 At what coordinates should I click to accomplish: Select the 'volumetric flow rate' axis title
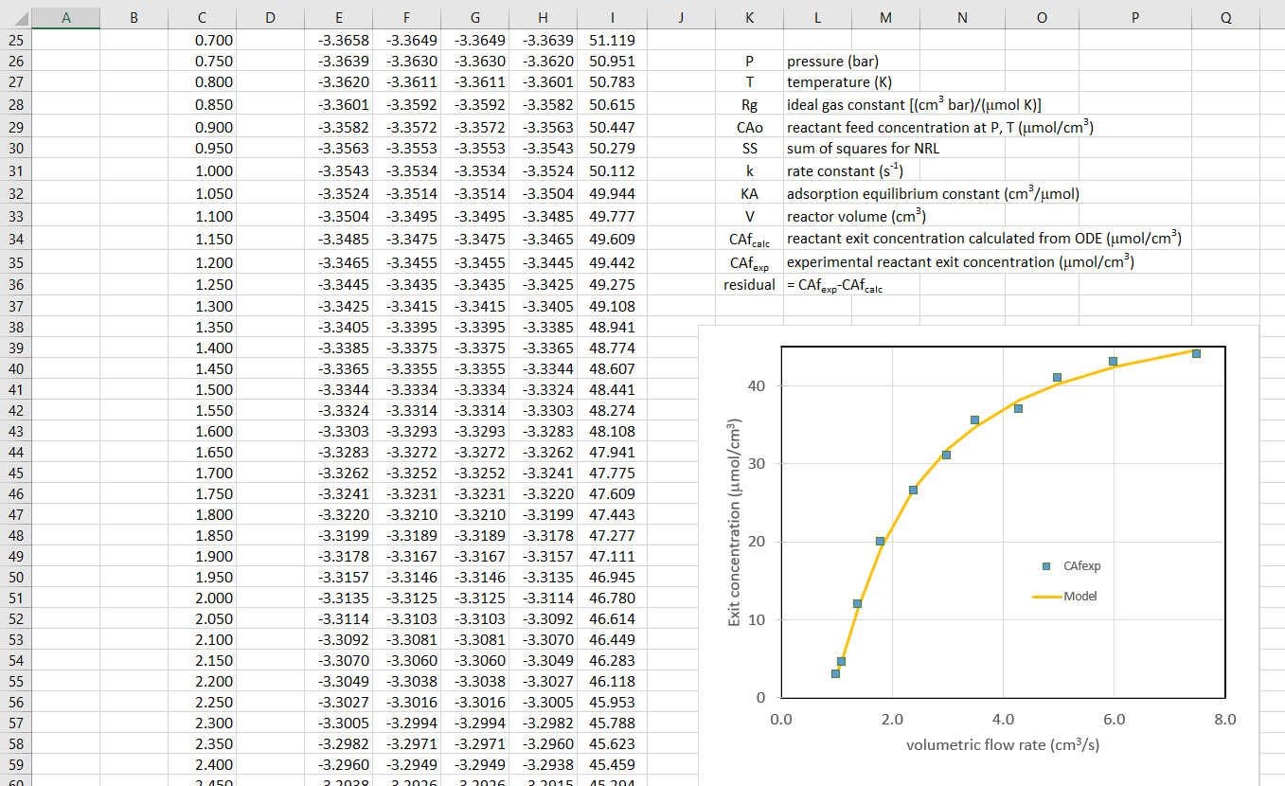(1002, 744)
